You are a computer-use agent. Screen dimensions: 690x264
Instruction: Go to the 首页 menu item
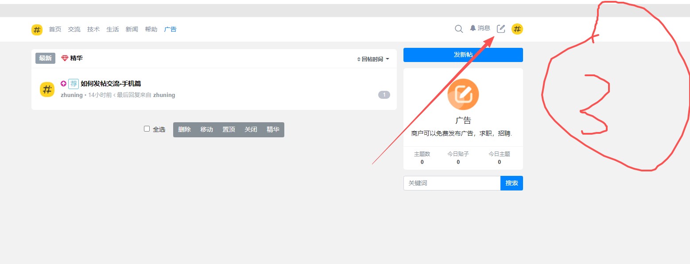[55, 30]
